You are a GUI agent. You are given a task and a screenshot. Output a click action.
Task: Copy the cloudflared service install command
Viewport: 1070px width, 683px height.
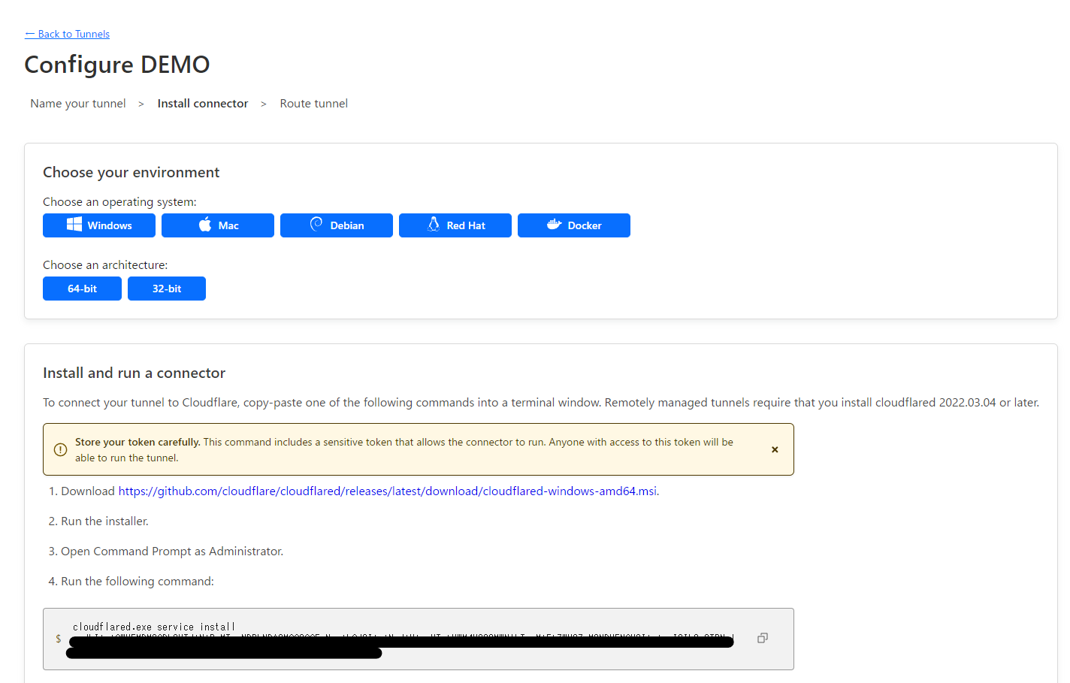pyautogui.click(x=763, y=638)
